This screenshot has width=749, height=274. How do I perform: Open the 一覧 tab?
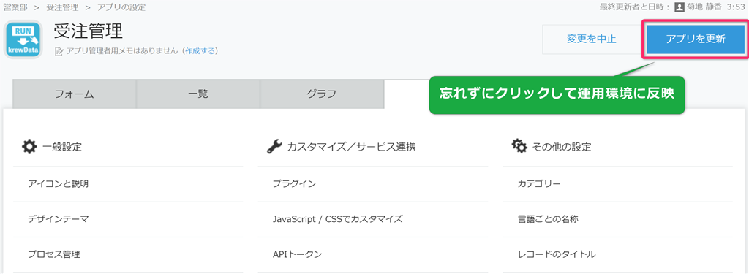tap(198, 94)
